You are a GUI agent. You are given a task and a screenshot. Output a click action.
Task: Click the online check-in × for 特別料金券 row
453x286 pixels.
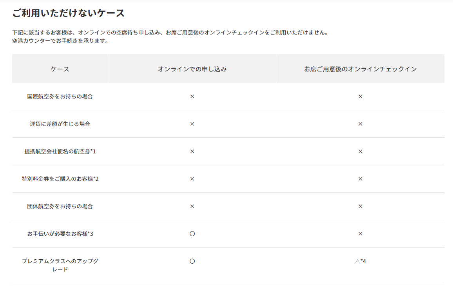click(x=360, y=179)
